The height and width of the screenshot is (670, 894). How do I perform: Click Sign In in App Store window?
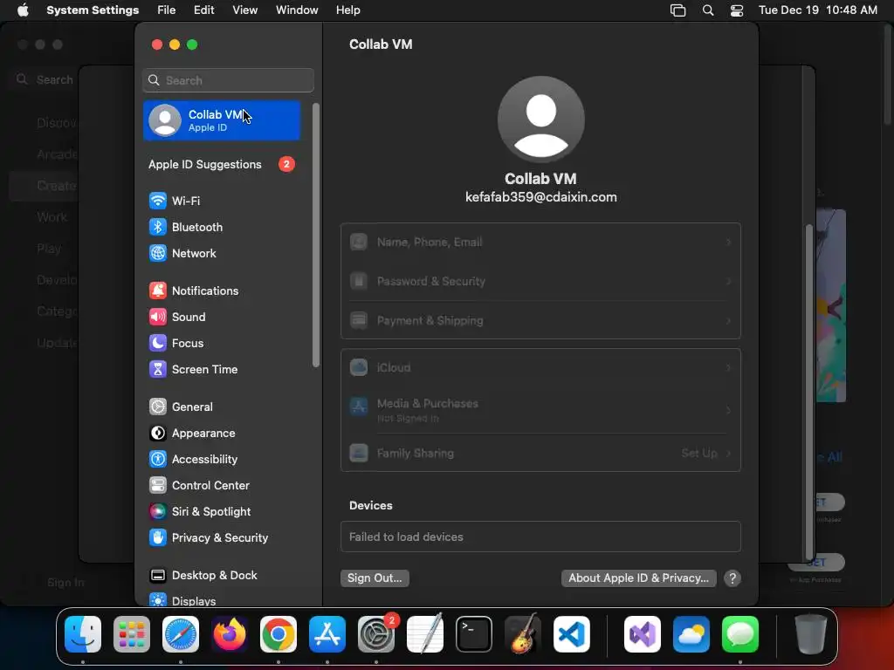[x=65, y=582]
